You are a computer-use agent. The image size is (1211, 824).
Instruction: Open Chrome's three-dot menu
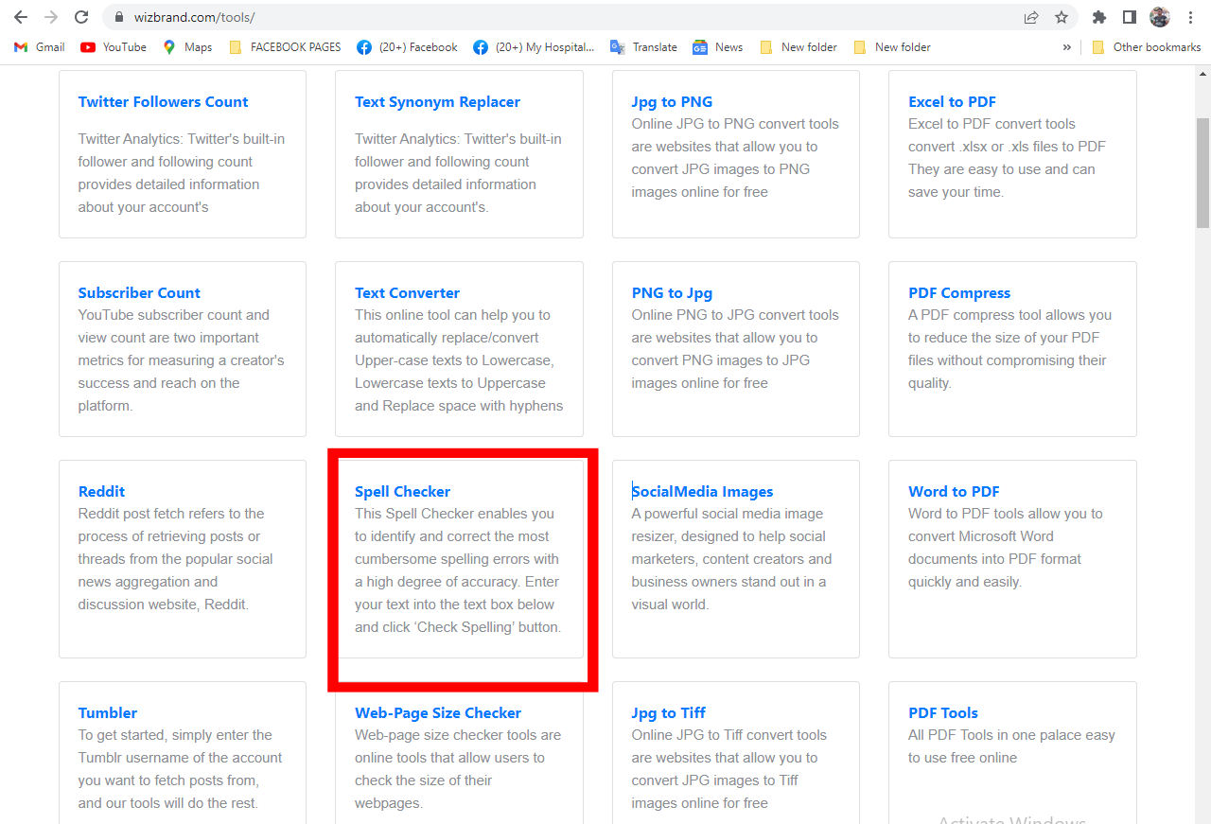(x=1189, y=17)
